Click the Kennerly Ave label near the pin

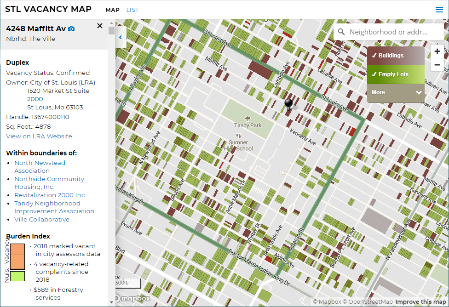pos(303,137)
